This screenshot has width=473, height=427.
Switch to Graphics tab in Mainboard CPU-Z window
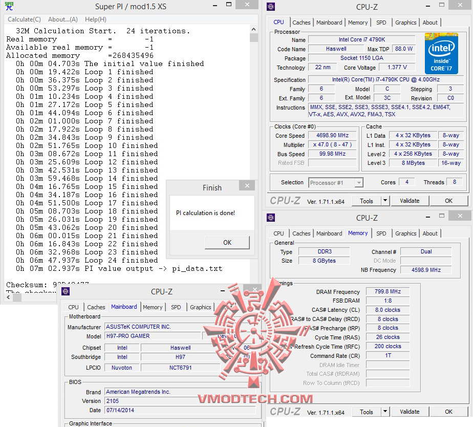pos(200,307)
